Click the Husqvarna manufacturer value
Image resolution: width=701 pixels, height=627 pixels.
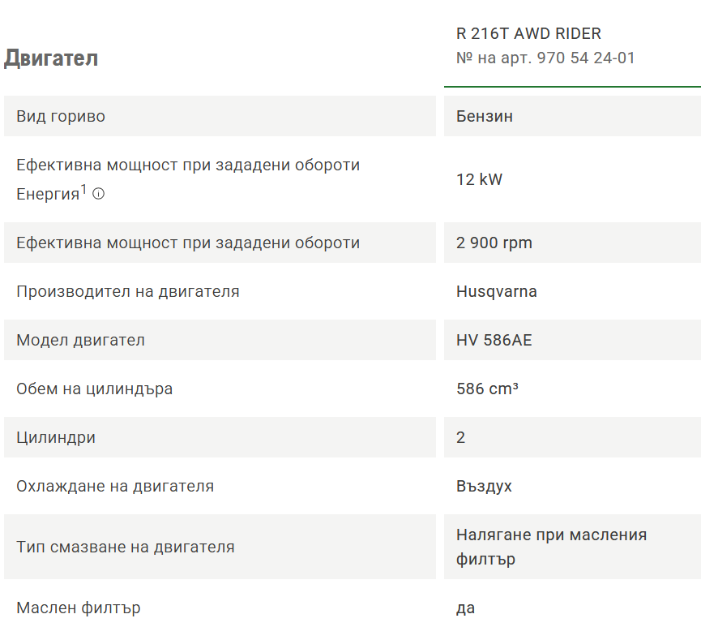(x=496, y=292)
